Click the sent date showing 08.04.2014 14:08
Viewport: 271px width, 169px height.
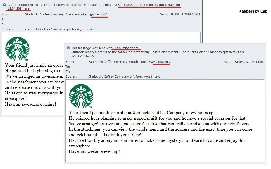point(249,62)
